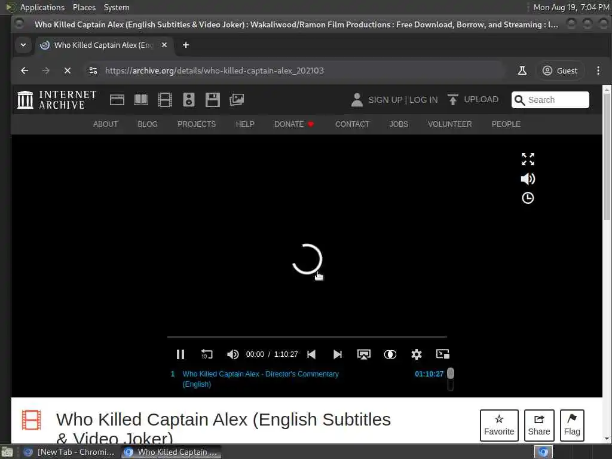Share this item
The width and height of the screenshot is (612, 459).
[x=539, y=425]
